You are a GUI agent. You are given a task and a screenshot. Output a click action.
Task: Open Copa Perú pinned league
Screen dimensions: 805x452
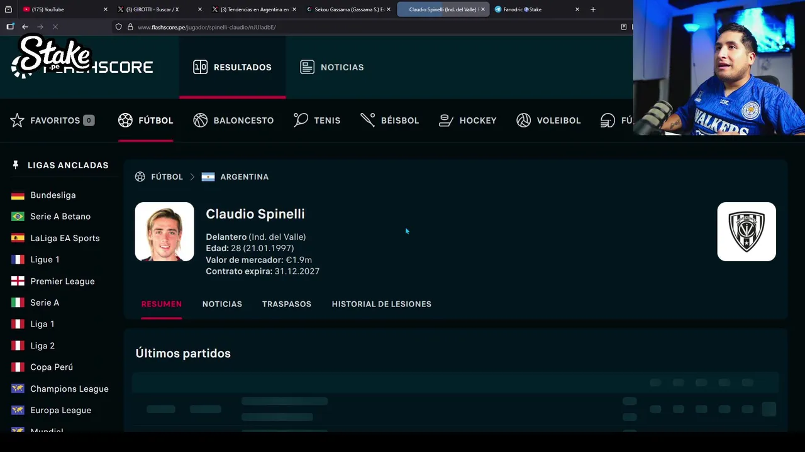coord(52,367)
